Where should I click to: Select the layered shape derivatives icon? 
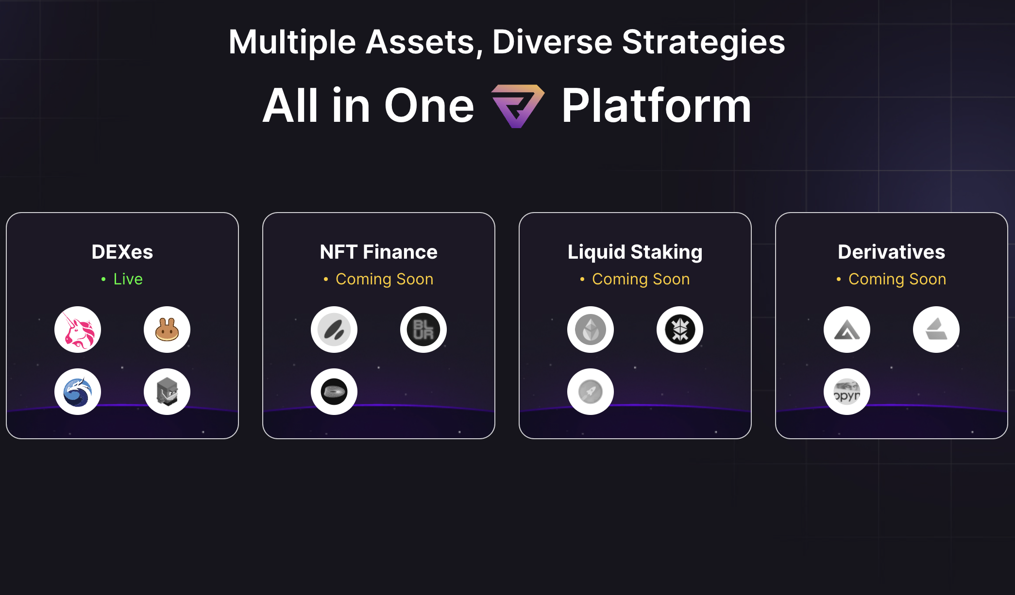[936, 330]
